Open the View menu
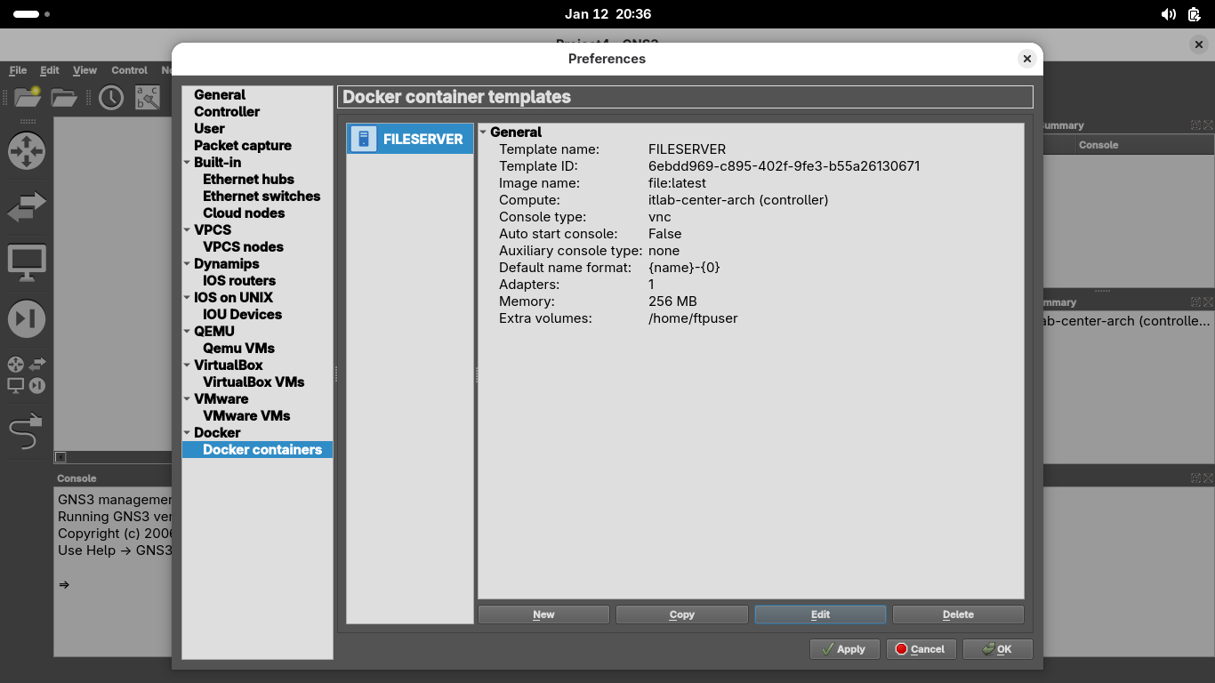This screenshot has height=683, width=1215. [x=84, y=70]
